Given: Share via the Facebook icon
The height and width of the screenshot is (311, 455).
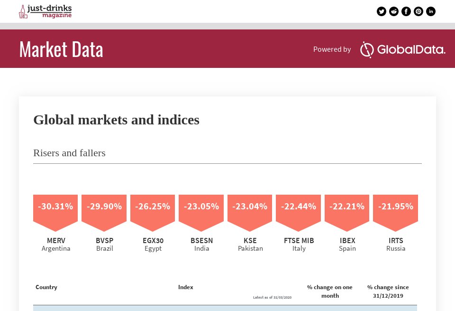Looking at the screenshot, I should click(x=406, y=11).
